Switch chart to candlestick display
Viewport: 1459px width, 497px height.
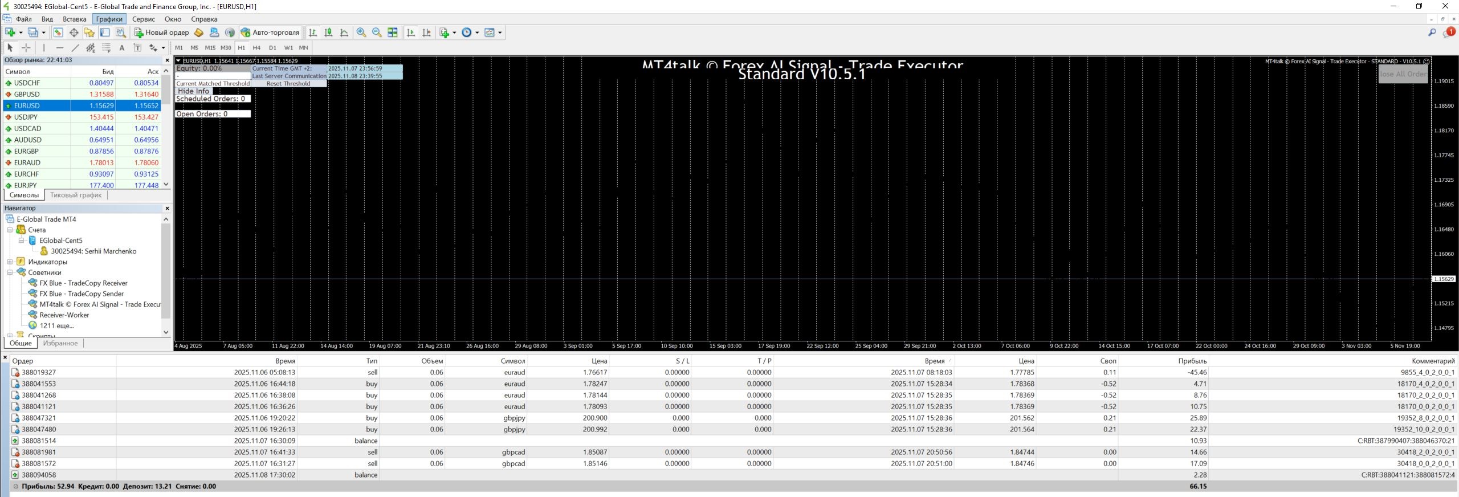328,32
